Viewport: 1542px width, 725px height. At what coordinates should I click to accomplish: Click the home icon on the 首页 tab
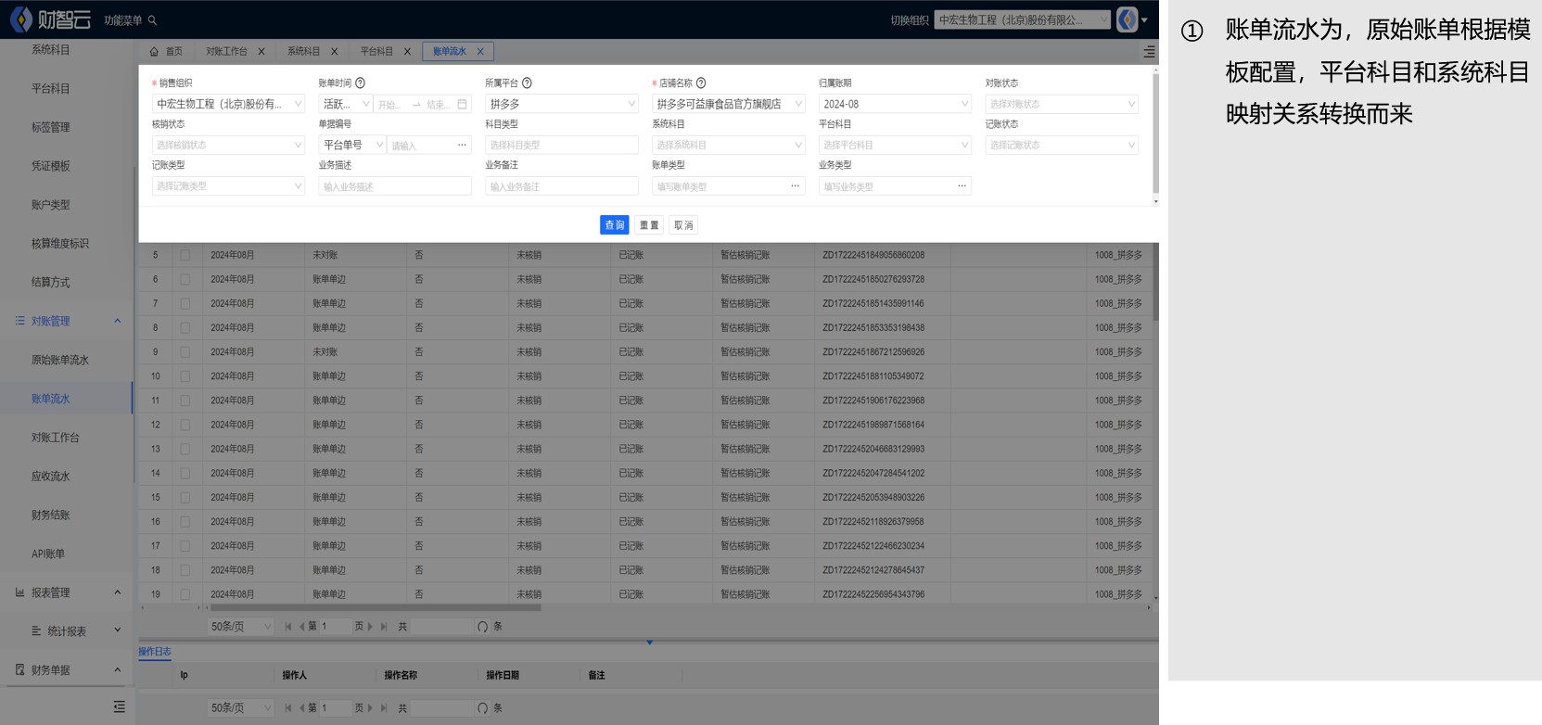[154, 52]
